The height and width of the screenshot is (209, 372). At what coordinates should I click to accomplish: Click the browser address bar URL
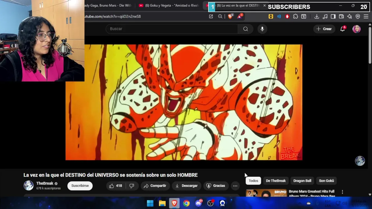(112, 17)
